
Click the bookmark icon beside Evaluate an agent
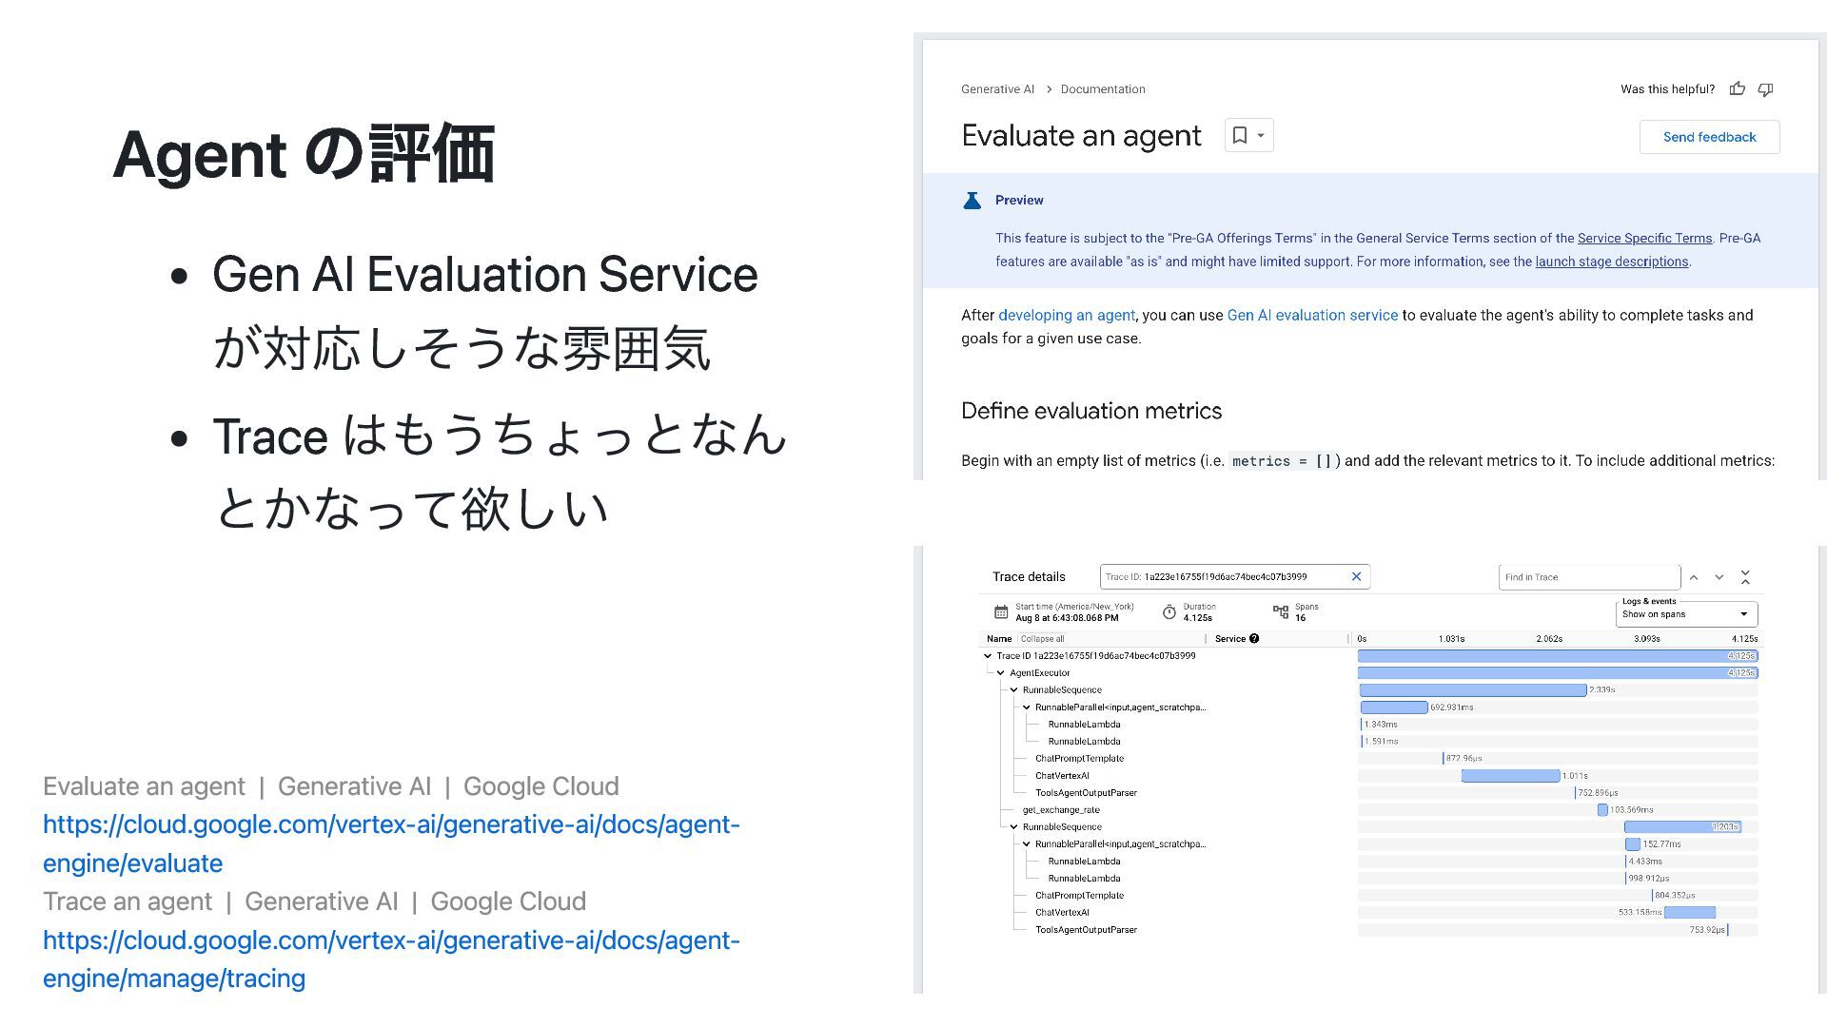(1240, 135)
